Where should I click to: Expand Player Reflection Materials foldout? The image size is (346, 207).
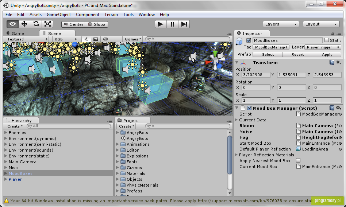pyautogui.click(x=236, y=155)
